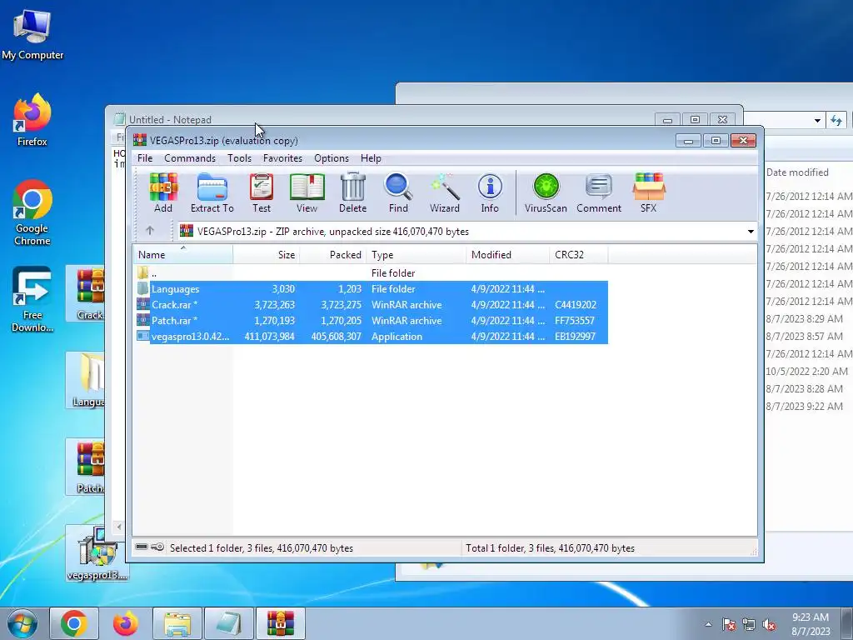Select the Patch.rar file row
Screen dimensions: 853x640
tap(371, 321)
